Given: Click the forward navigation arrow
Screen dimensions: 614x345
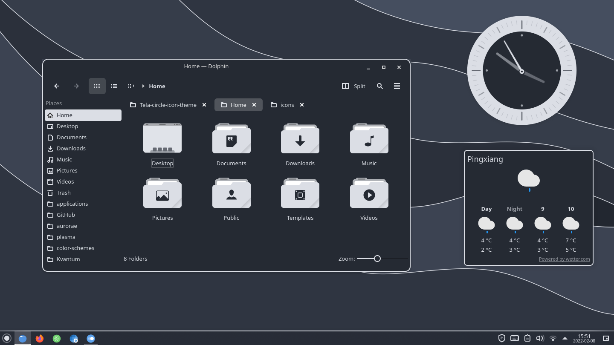Looking at the screenshot, I should point(76,86).
